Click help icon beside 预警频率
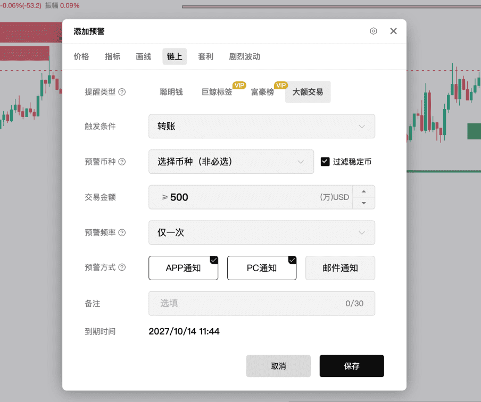This screenshot has height=402, width=481. click(122, 232)
